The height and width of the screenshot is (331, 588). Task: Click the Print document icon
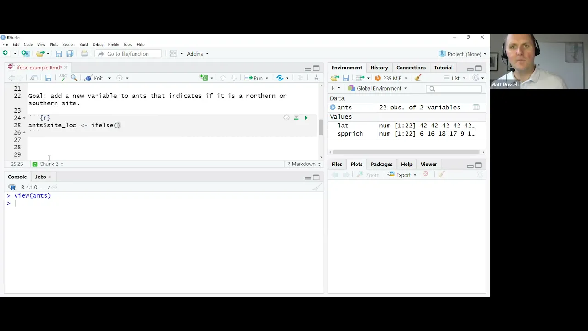coord(85,54)
